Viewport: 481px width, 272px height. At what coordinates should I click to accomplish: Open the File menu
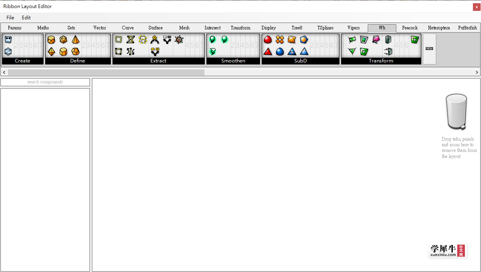[x=10, y=17]
